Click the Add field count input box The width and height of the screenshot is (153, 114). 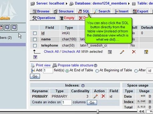click(x=48, y=70)
